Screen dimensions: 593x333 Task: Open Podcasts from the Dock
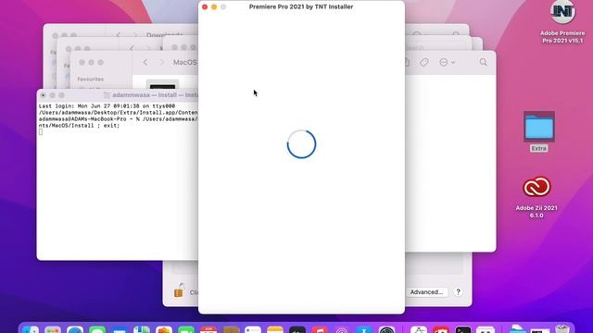[x=342, y=329]
